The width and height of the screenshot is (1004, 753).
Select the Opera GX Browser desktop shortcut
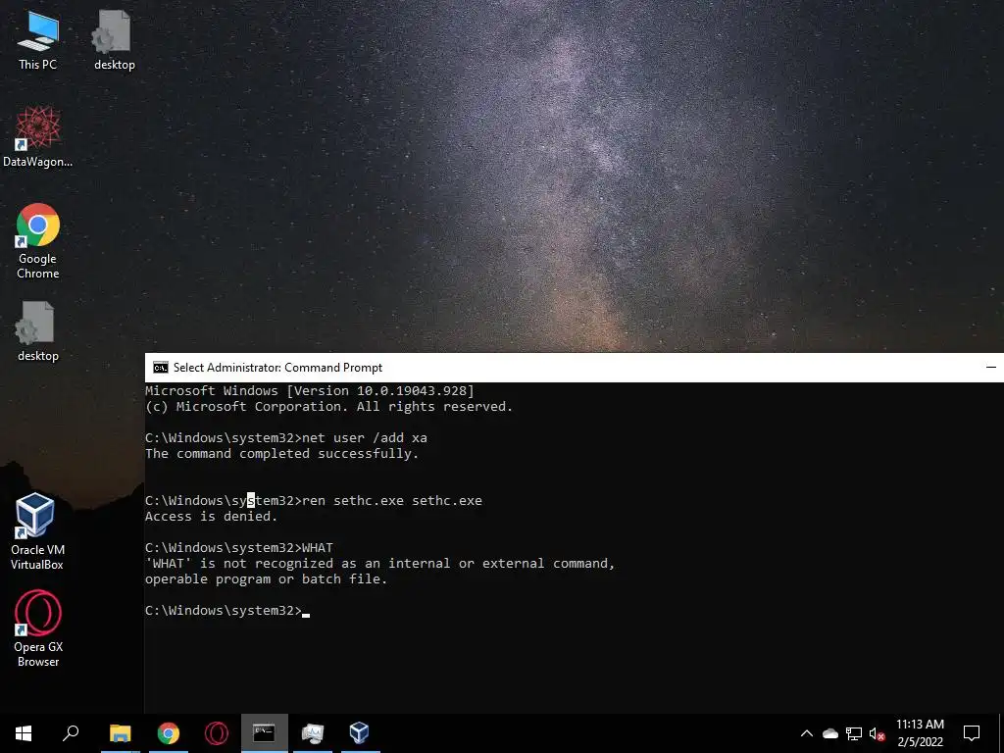[37, 628]
